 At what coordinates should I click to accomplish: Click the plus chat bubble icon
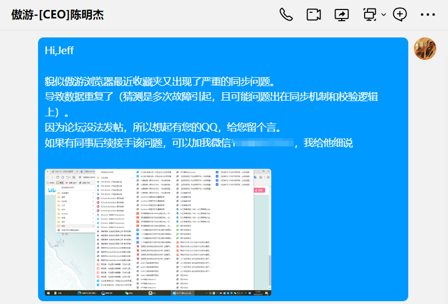point(400,15)
